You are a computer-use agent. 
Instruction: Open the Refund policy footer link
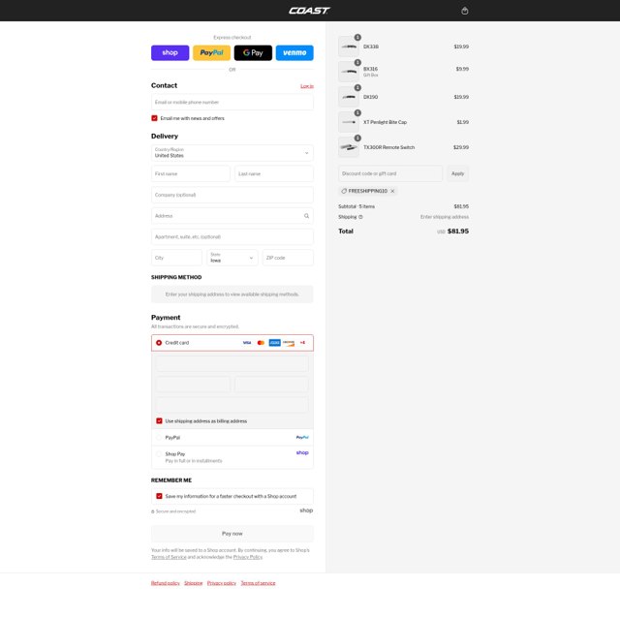[166, 583]
